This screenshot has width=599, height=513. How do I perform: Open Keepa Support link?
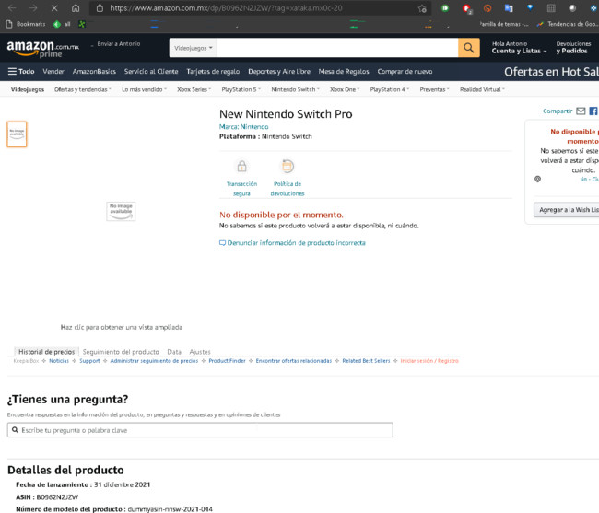pos(89,361)
